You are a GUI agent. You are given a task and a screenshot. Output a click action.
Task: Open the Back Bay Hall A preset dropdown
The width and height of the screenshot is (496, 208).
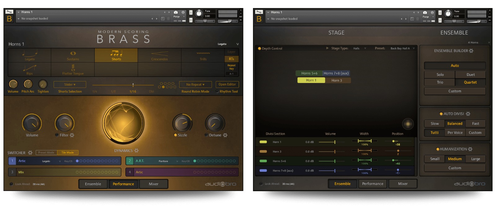click(x=402, y=49)
